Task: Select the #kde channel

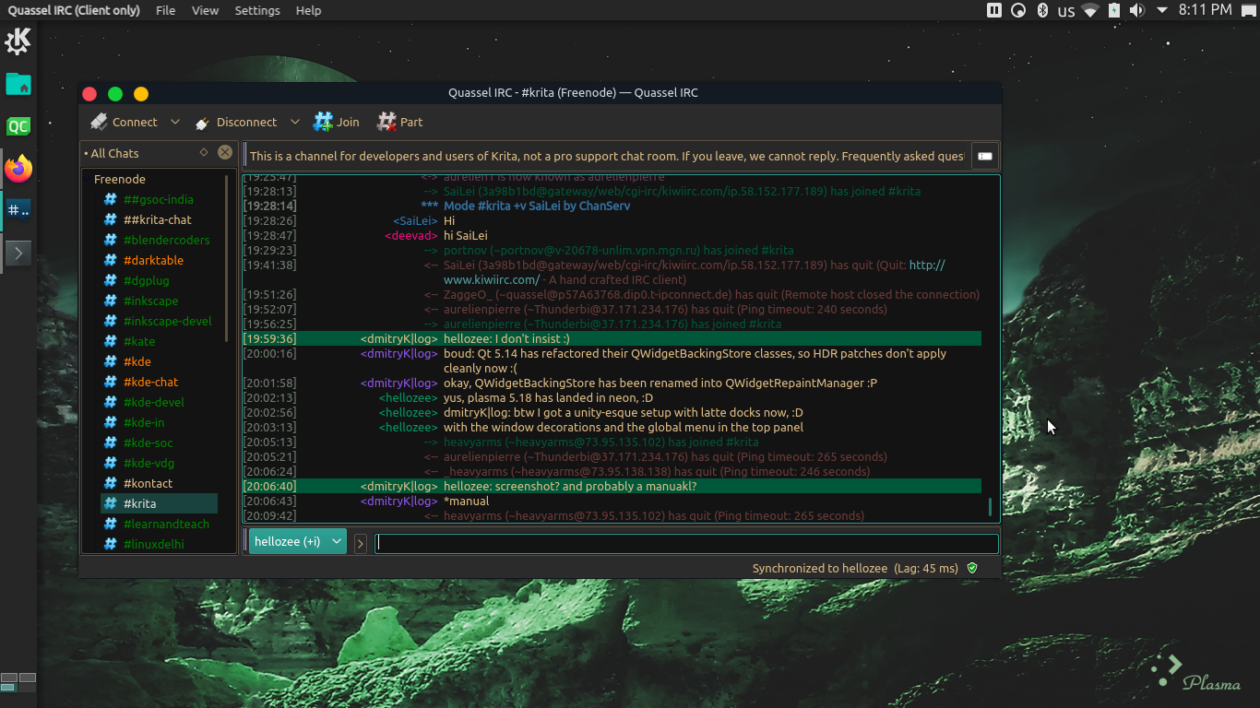Action: (137, 361)
